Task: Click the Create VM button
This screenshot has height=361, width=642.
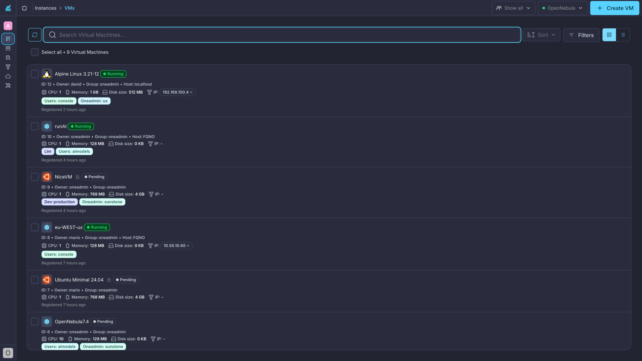Action: pyautogui.click(x=615, y=8)
